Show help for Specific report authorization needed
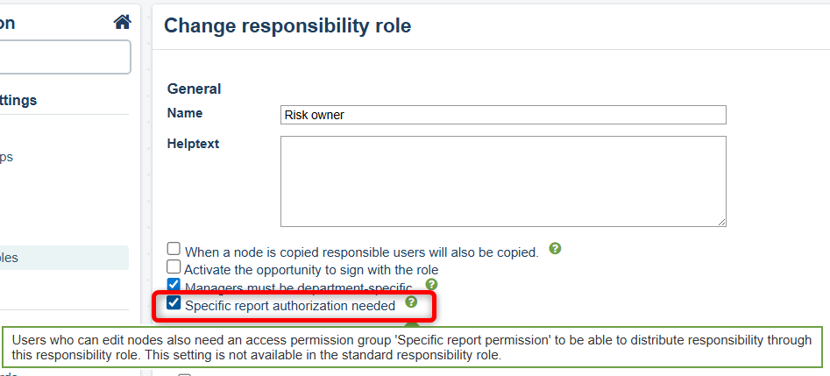This screenshot has width=830, height=376. pos(411,302)
